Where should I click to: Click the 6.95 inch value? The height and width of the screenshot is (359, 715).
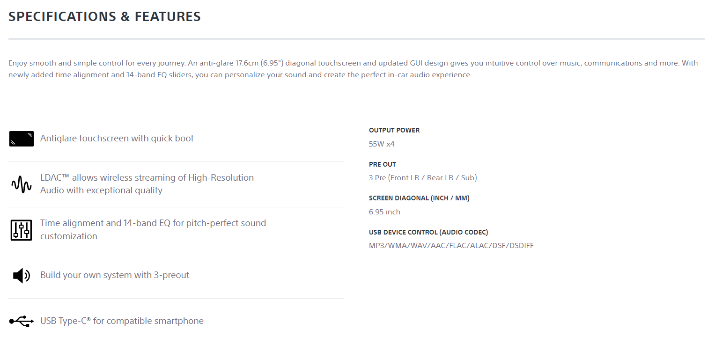tap(384, 212)
